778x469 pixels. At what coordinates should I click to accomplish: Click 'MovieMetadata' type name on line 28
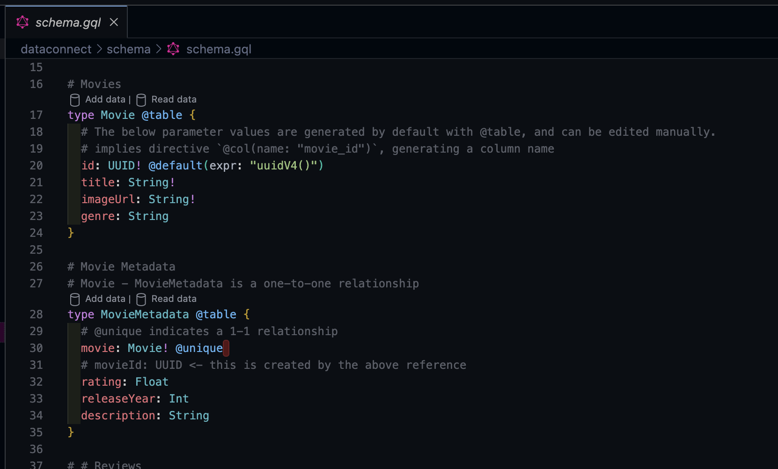click(x=145, y=315)
